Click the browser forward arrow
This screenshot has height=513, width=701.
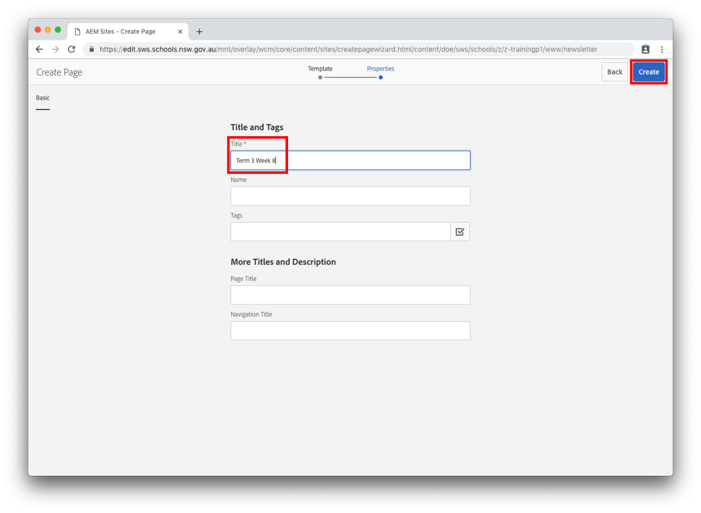55,49
